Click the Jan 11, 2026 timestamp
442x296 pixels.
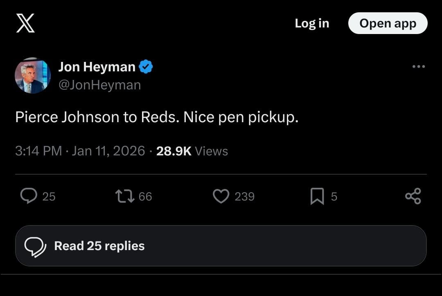tap(108, 151)
